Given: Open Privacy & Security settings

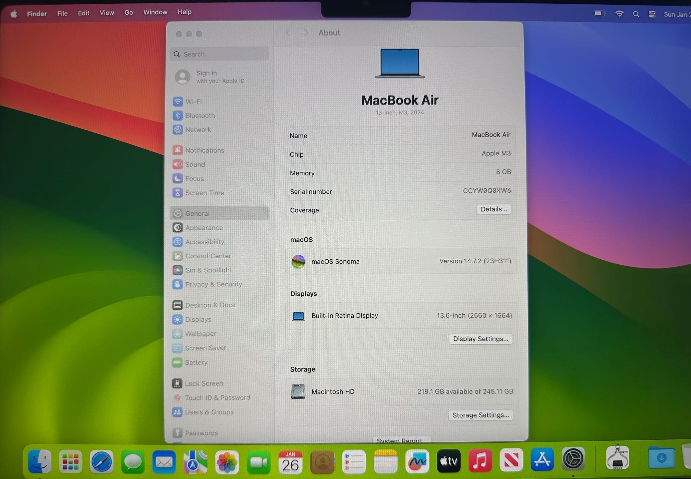Looking at the screenshot, I should point(207,284).
